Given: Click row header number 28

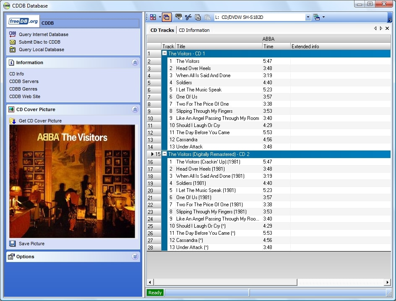Looking at the screenshot, I should point(154,247).
